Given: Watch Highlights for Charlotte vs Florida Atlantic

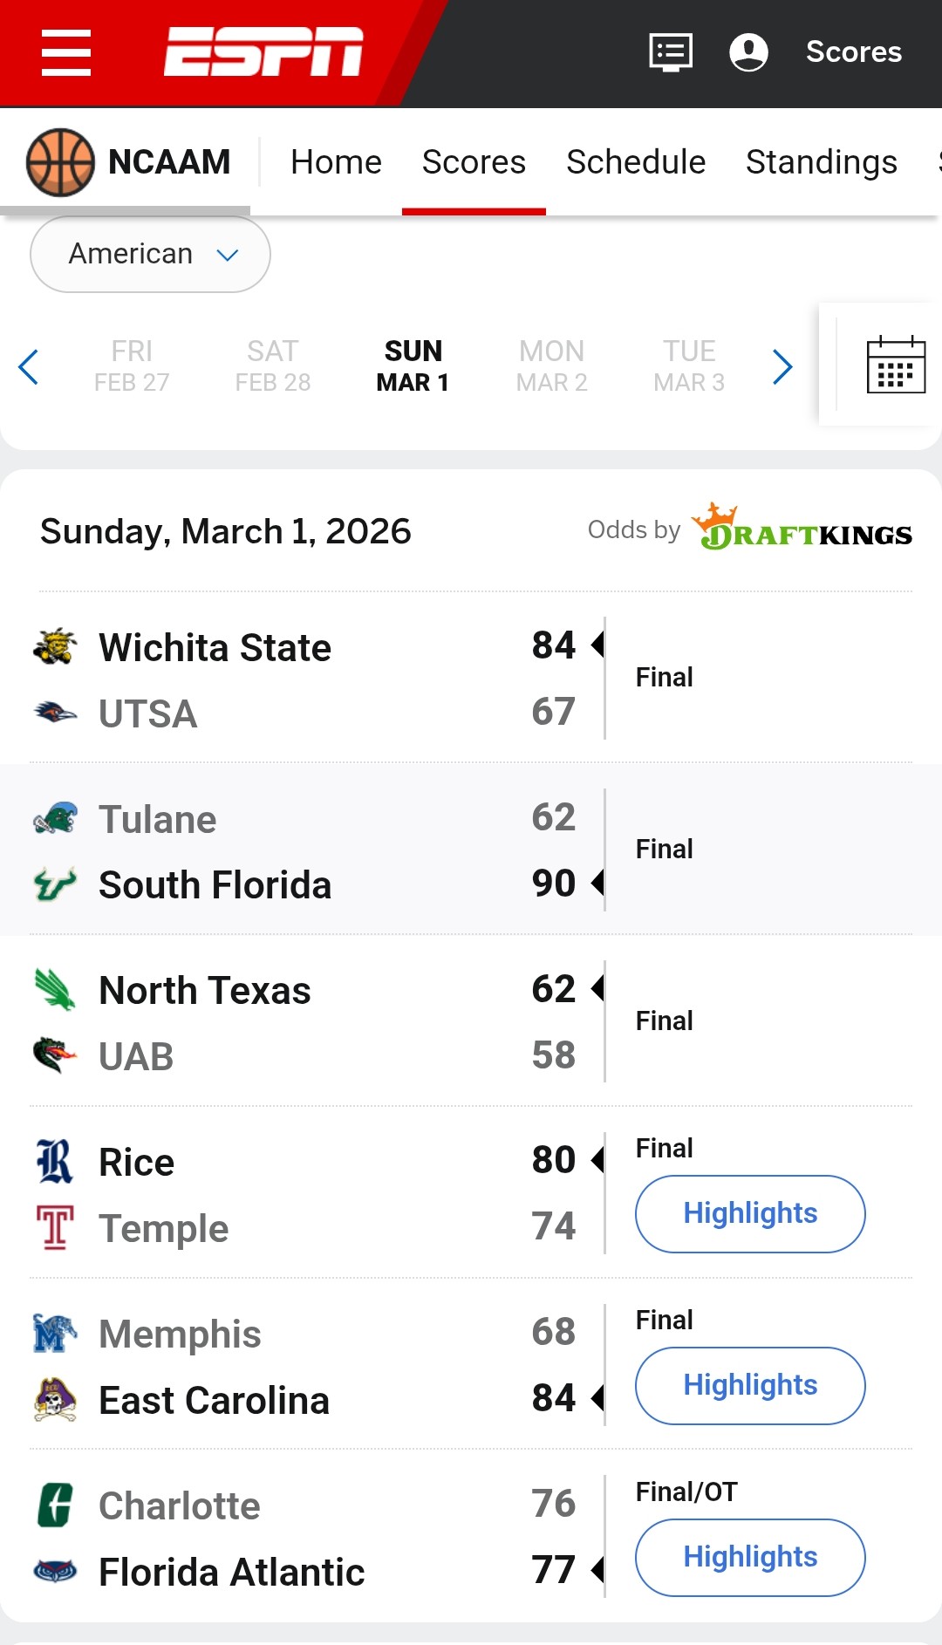Looking at the screenshot, I should pyautogui.click(x=750, y=1557).
